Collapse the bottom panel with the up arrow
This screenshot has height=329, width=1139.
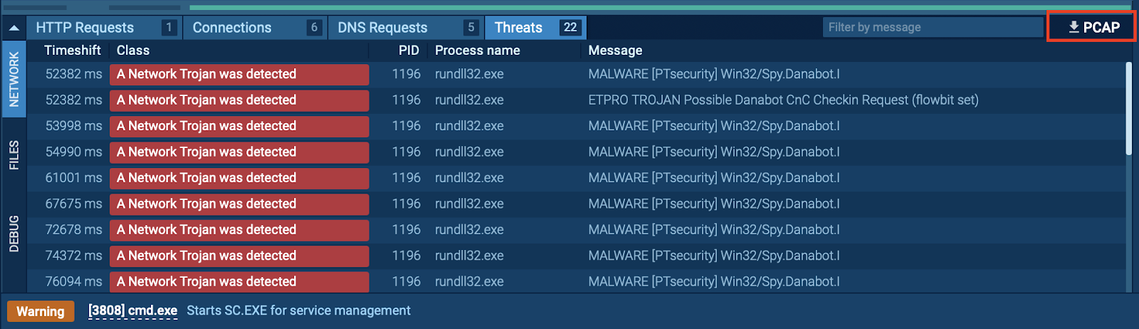pos(14,28)
